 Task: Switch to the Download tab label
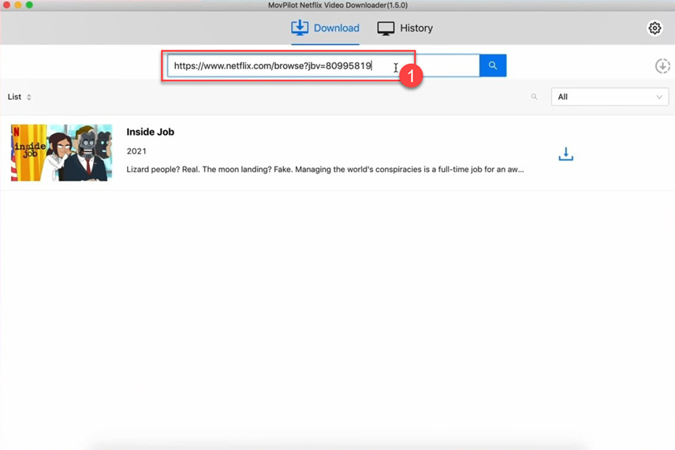tap(336, 28)
